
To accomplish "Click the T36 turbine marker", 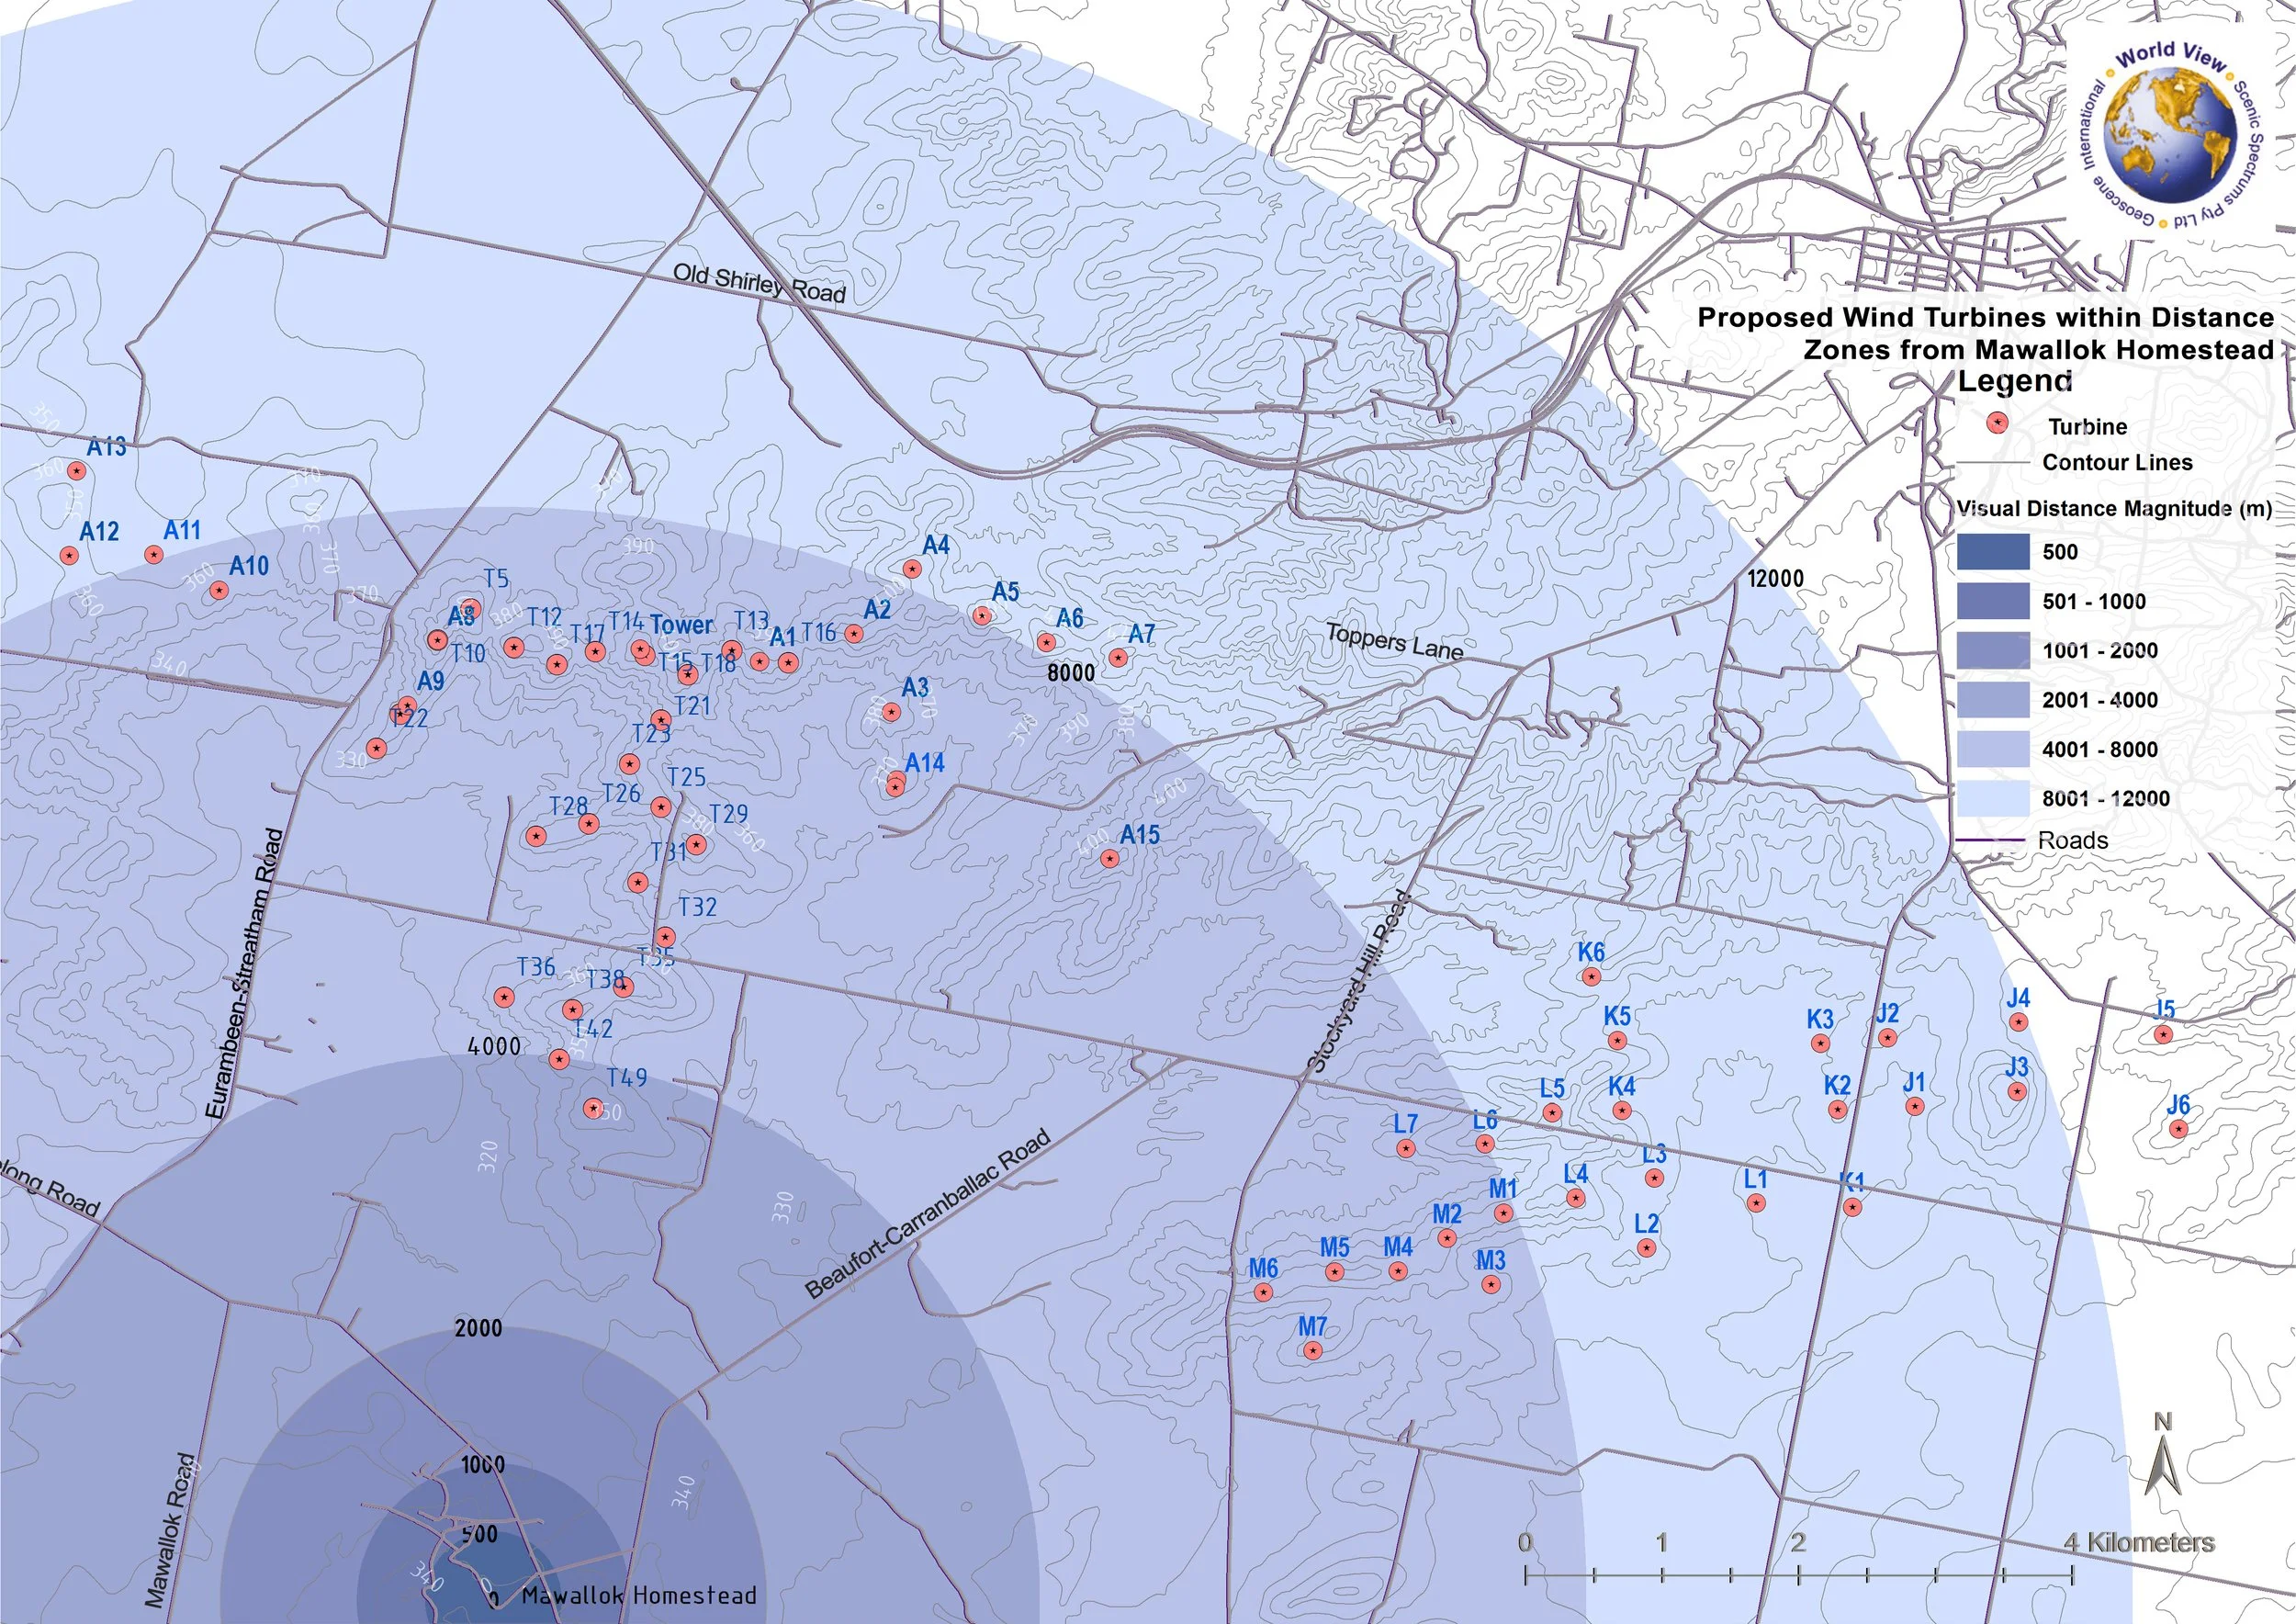I will pos(504,996).
